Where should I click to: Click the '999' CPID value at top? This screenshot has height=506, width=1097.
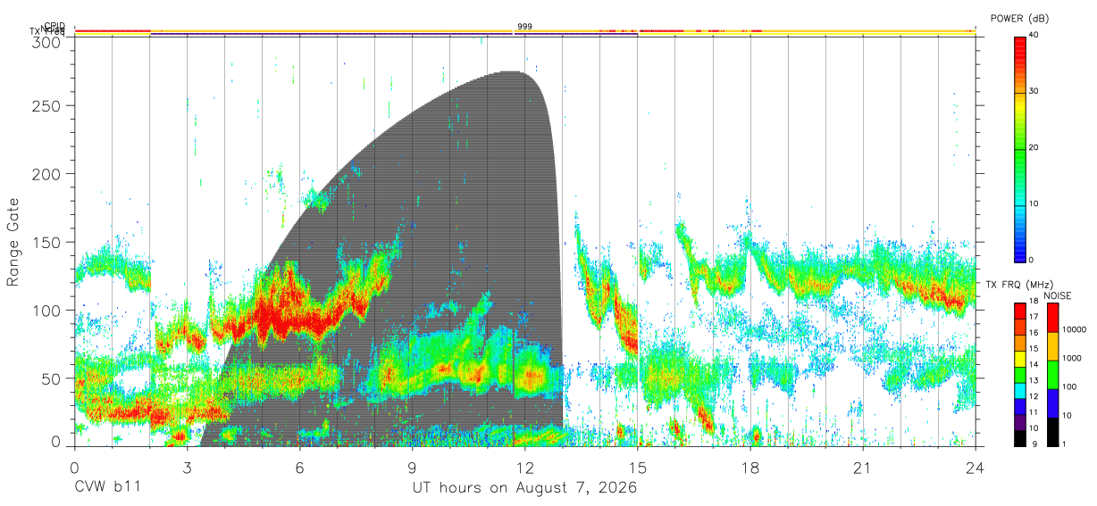524,27
